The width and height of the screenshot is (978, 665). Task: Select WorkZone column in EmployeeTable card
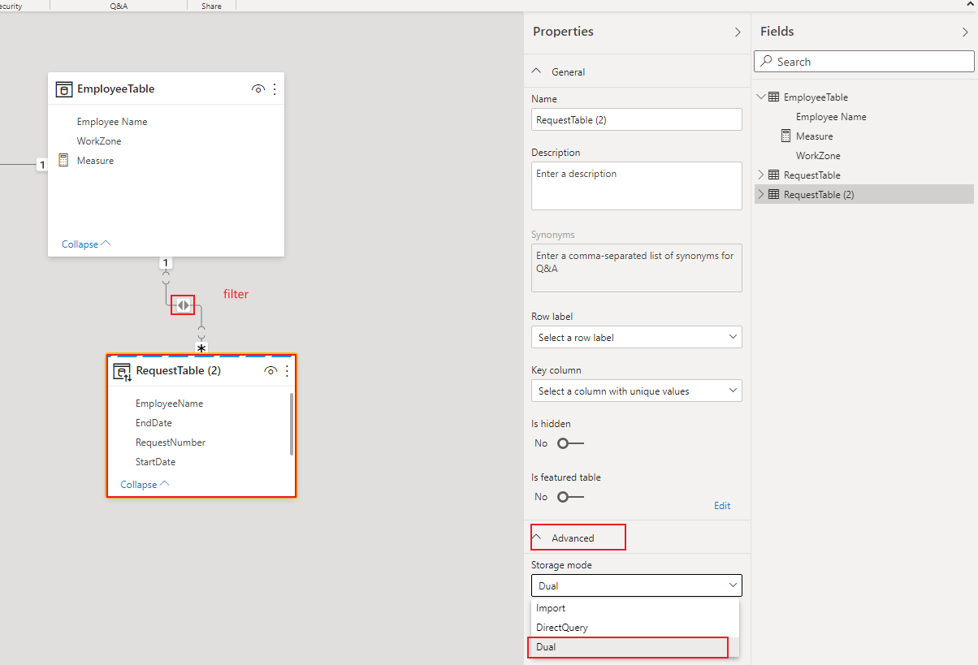[x=99, y=141]
